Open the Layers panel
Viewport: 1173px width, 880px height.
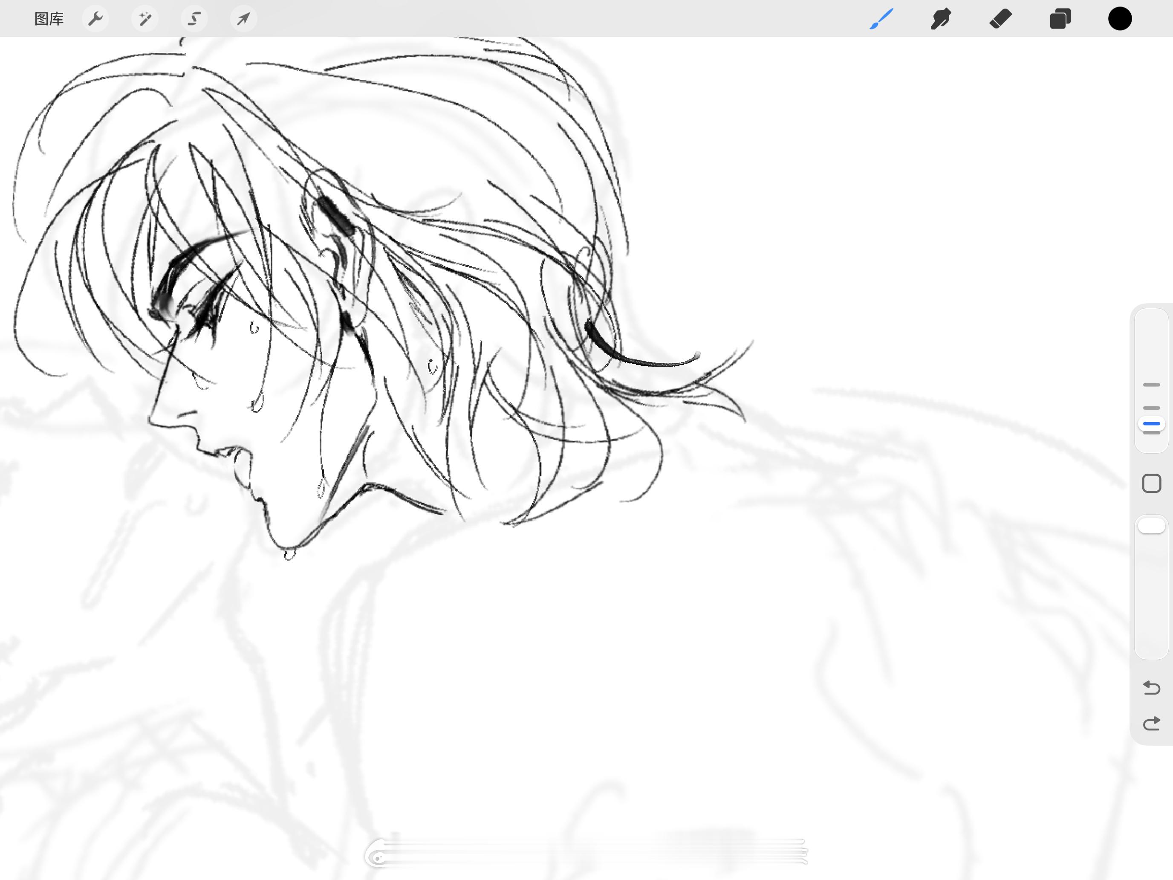coord(1060,19)
